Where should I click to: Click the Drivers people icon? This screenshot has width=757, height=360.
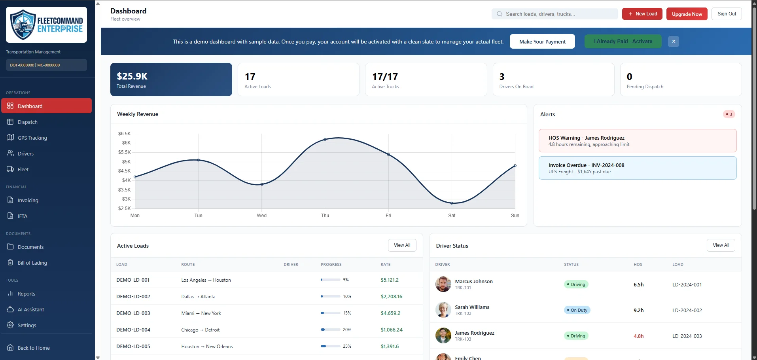point(10,153)
